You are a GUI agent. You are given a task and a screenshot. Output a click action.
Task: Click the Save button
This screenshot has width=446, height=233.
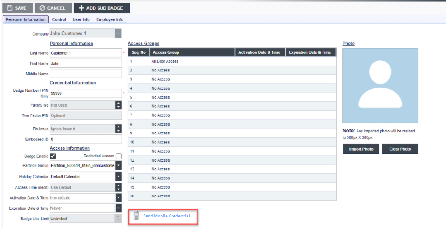[x=17, y=8]
